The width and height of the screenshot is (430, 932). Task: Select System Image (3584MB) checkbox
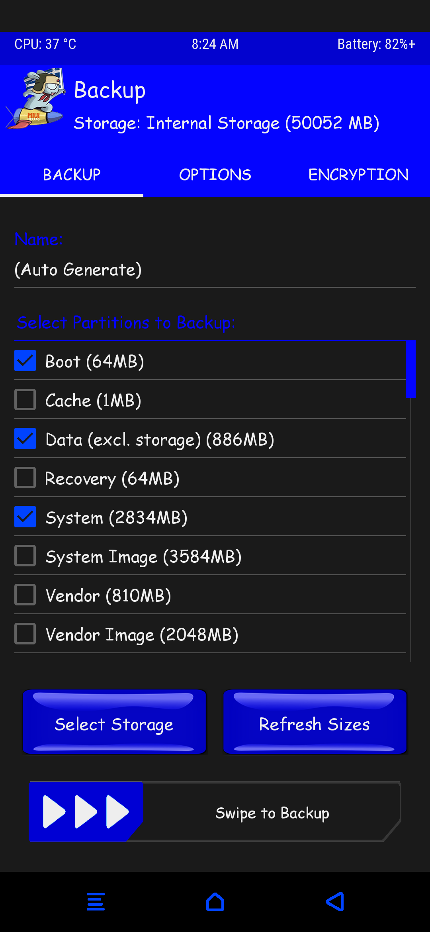(x=25, y=556)
